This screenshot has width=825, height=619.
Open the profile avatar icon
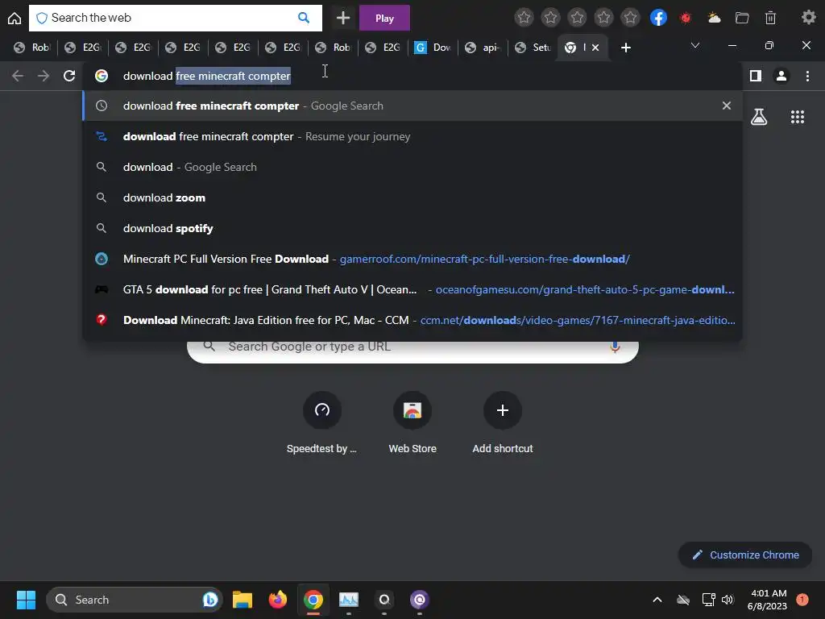[x=781, y=76]
